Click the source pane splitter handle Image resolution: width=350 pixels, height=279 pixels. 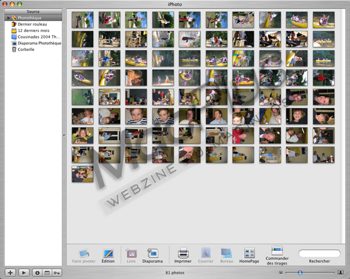64,135
